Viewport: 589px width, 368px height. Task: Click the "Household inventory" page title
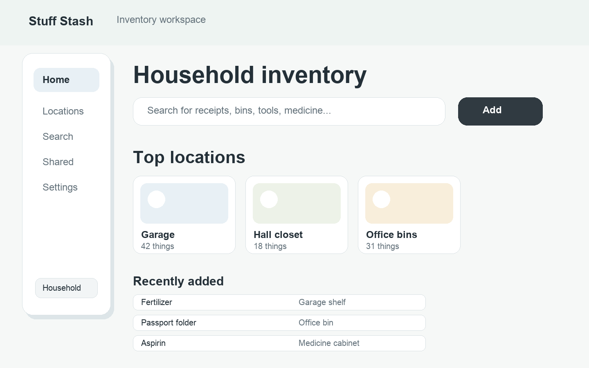pos(250,75)
